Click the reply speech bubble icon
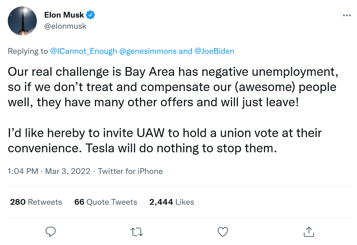The image size is (357, 245). click(x=50, y=232)
